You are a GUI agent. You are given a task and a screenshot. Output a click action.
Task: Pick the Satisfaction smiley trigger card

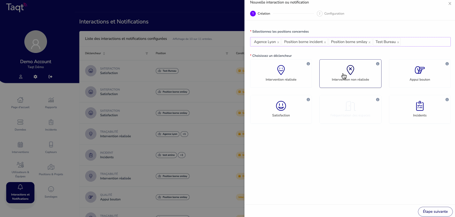pyautogui.click(x=281, y=109)
